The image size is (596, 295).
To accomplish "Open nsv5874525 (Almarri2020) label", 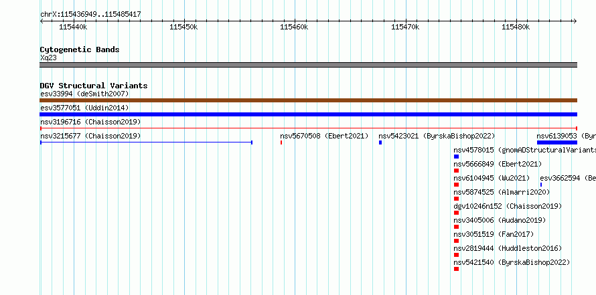I will [502, 192].
